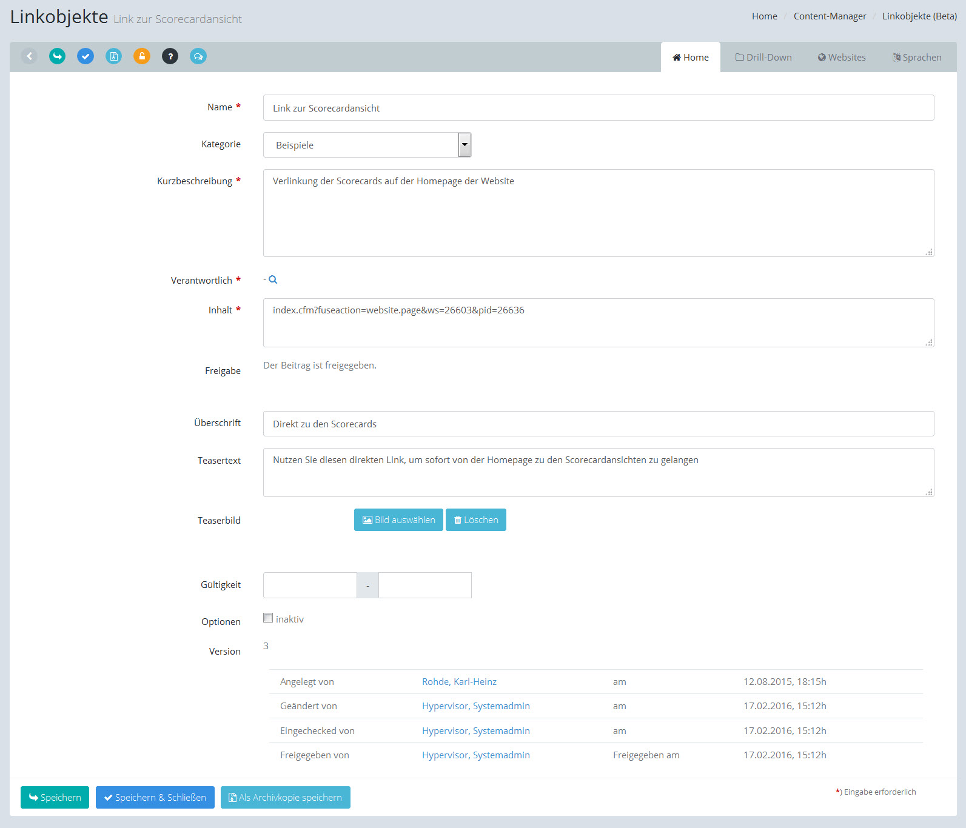Click Als Archivkopie speichern button

click(x=286, y=798)
